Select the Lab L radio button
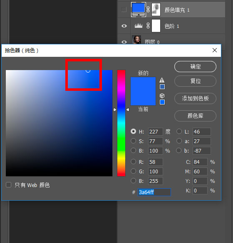 click(179, 131)
